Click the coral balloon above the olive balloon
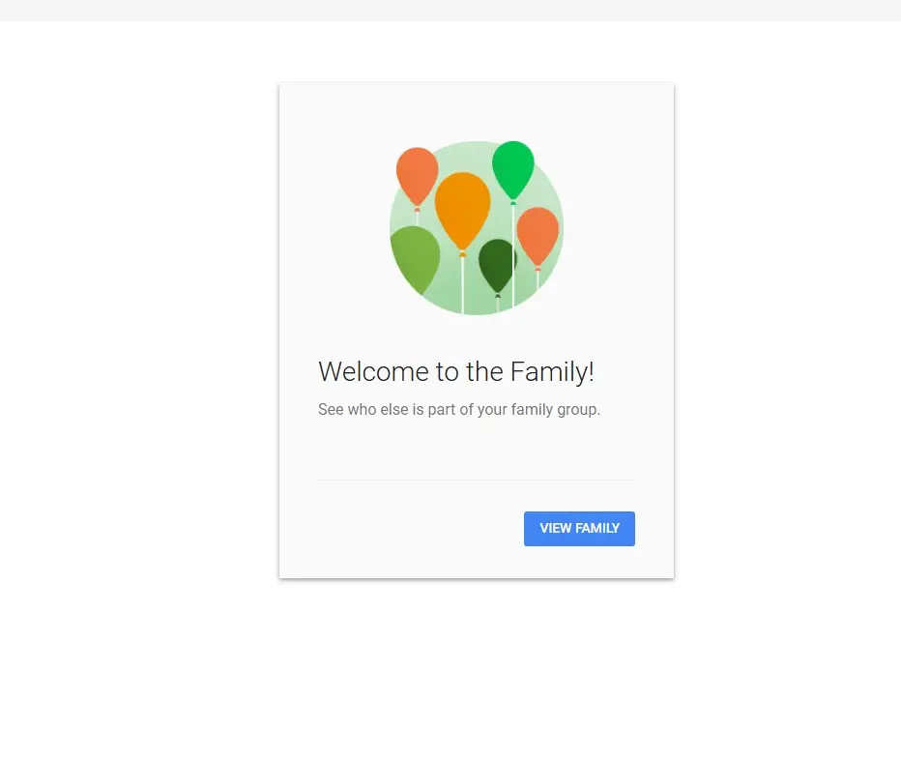Screen dimensions: 901x758 click(418, 176)
